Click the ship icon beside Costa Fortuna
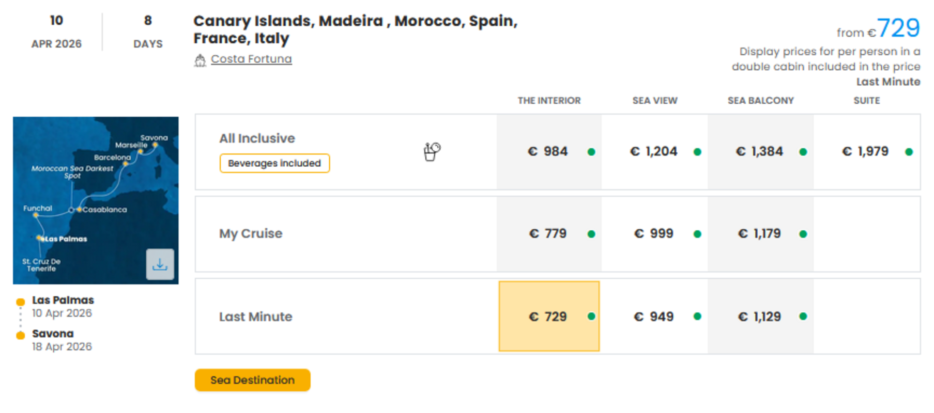Viewport: 934px width, 413px height. tap(200, 59)
